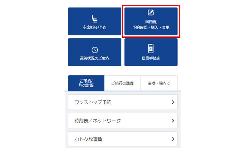Viewport: 246px width, 152px height.
Task: Open the 時刻表/ネットワーク link
Action: (x=123, y=121)
